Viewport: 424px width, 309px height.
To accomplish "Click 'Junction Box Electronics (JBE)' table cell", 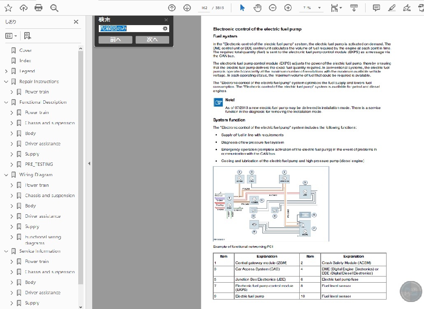I will tap(267, 279).
